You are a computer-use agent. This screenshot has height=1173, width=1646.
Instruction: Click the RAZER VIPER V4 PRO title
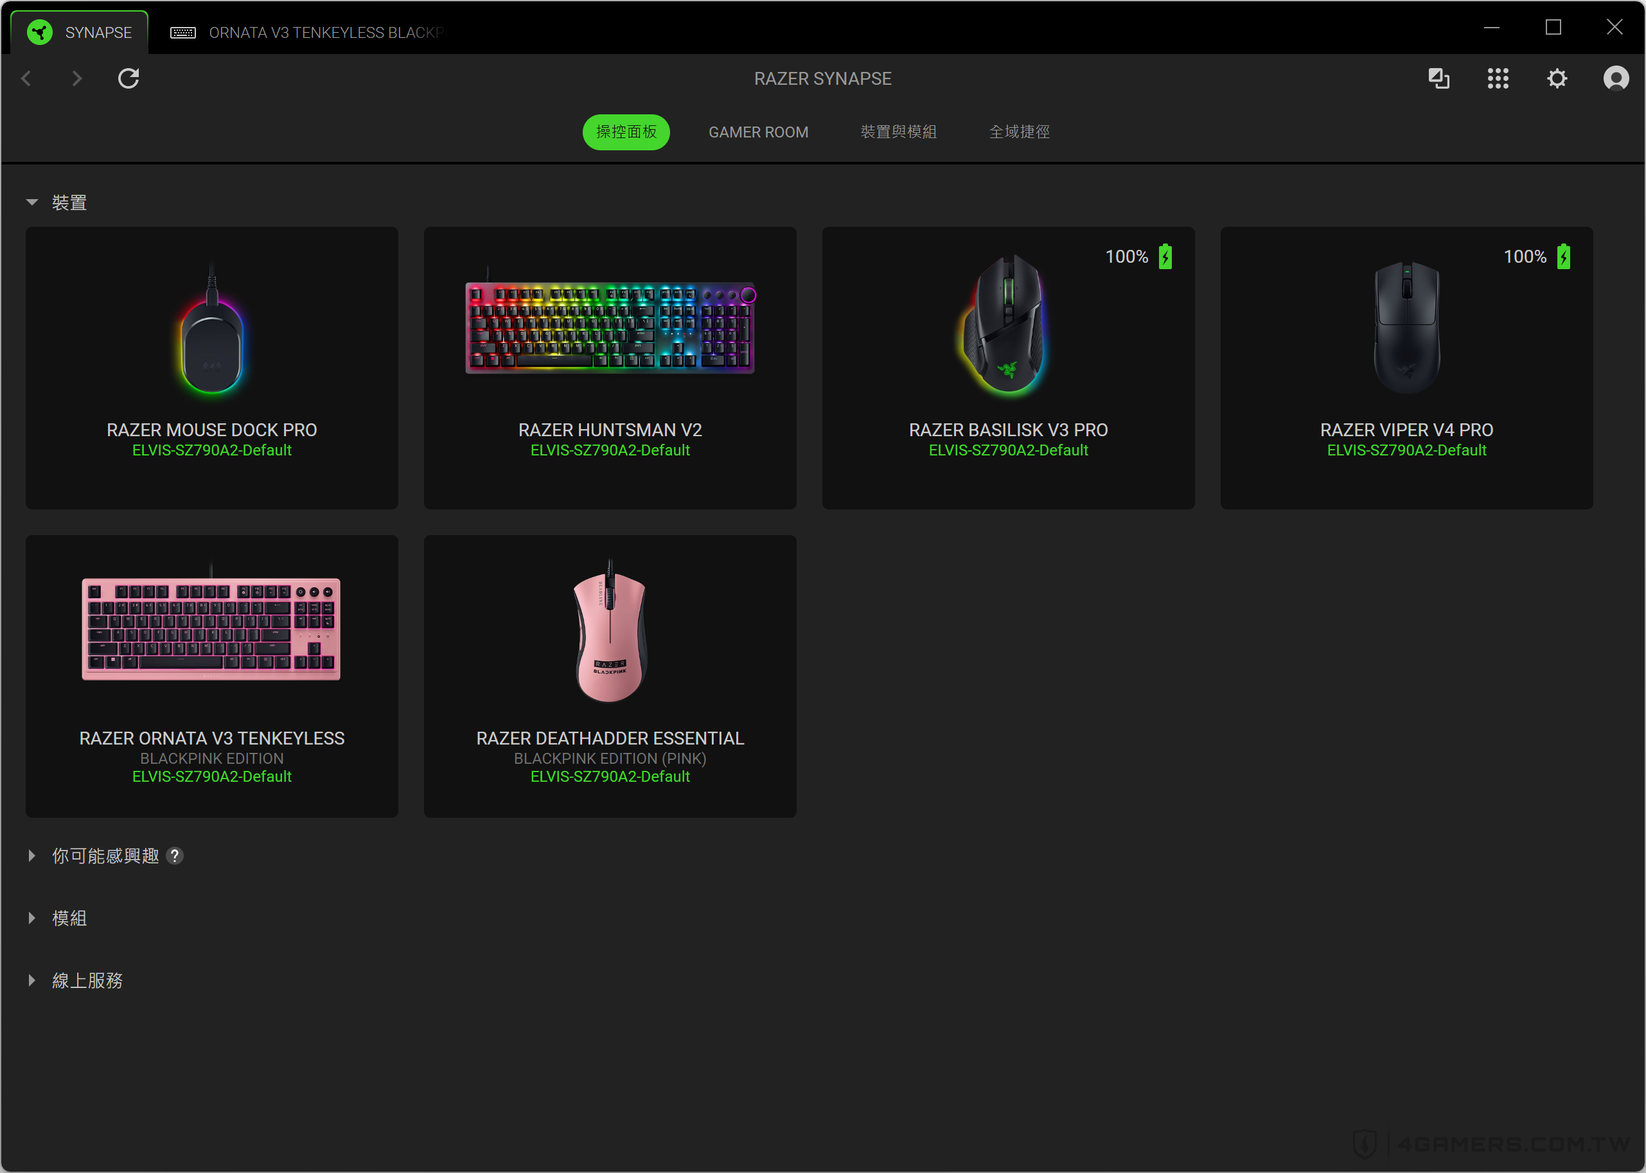tap(1407, 430)
